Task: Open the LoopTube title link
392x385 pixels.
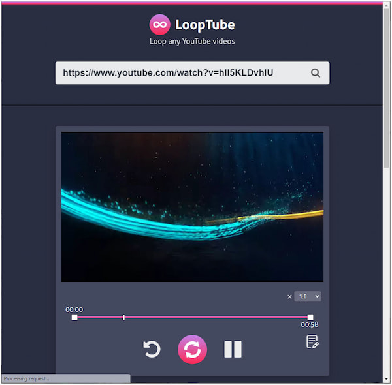Action: coord(204,25)
